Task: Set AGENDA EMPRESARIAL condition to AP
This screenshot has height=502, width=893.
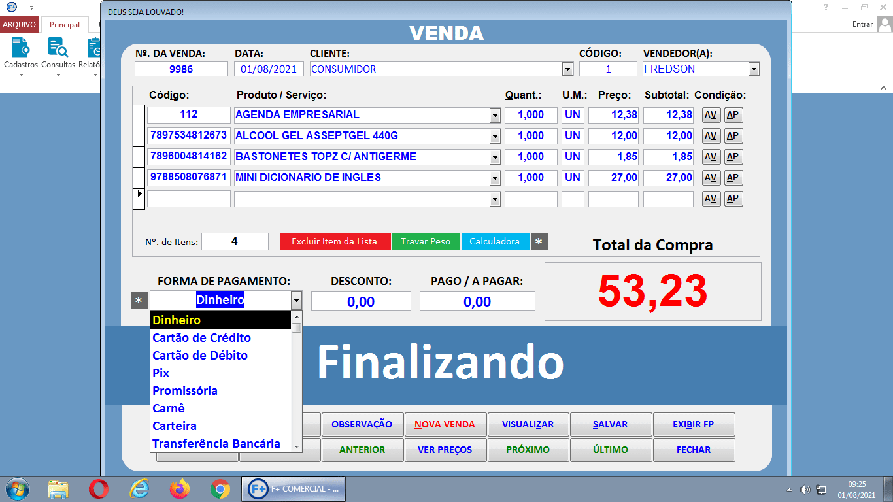Action: tap(732, 114)
